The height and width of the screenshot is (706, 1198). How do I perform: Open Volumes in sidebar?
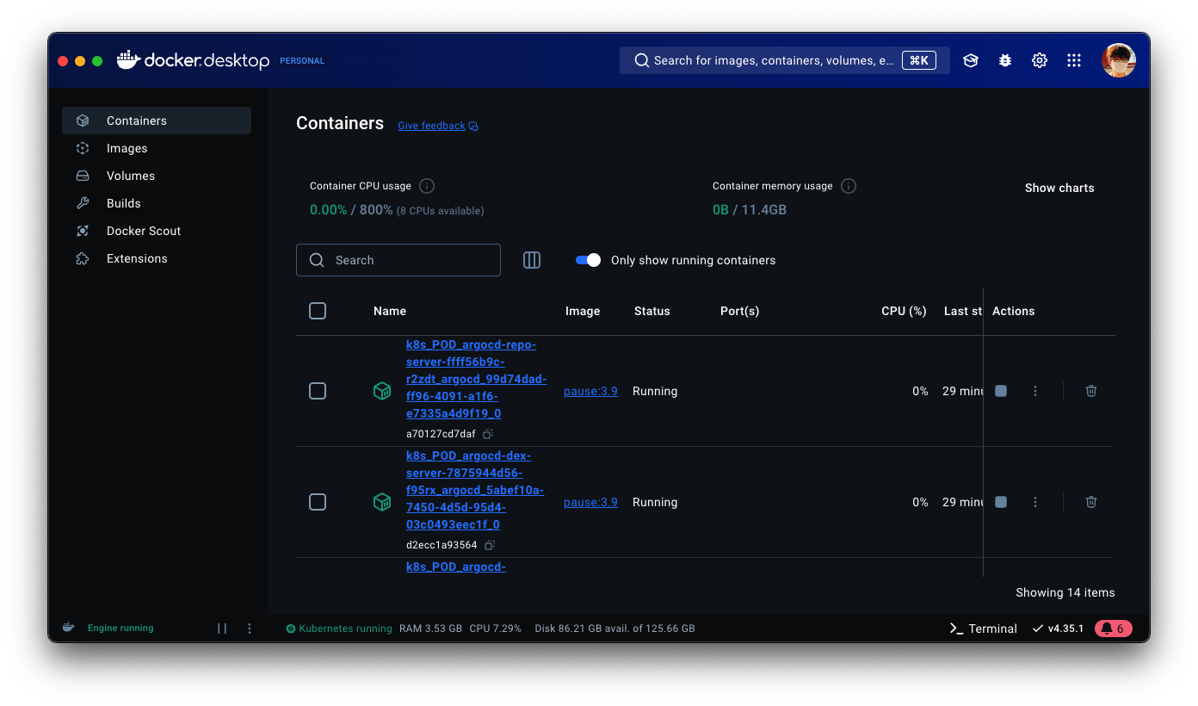click(157, 176)
